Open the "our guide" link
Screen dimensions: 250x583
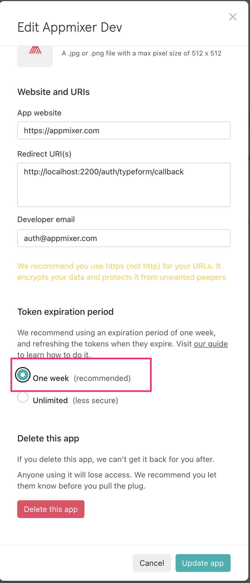[x=211, y=344]
